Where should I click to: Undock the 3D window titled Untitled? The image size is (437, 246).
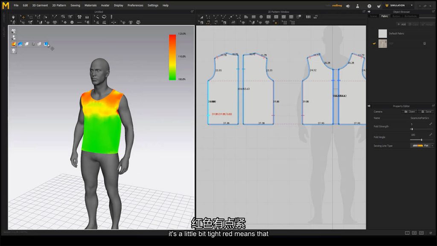[192, 12]
